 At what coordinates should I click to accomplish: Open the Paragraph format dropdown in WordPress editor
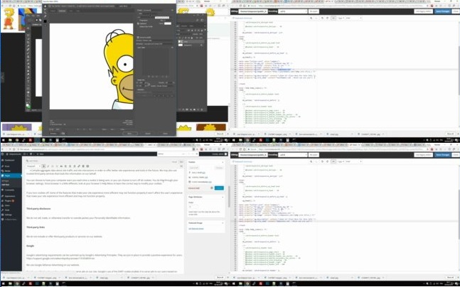(33, 166)
